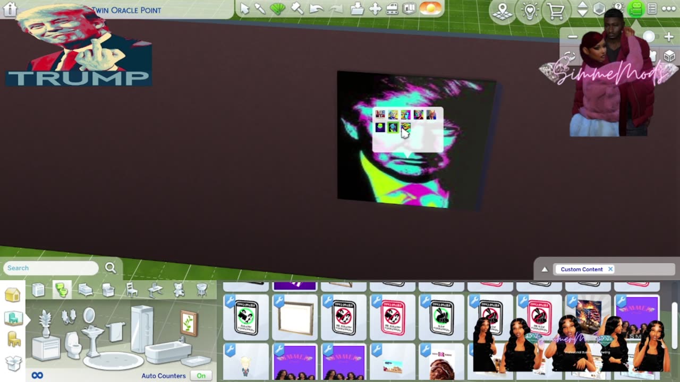Click the magnifying glass search button
Image resolution: width=680 pixels, height=382 pixels.
[x=110, y=268]
